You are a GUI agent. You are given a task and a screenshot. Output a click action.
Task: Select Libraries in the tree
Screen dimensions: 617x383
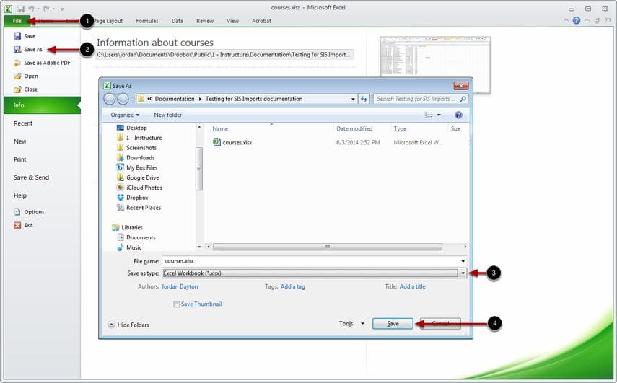pyautogui.click(x=127, y=228)
